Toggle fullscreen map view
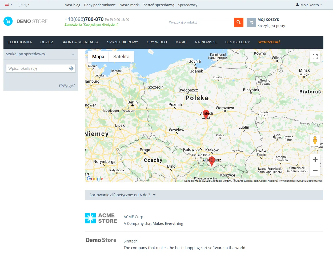 pyautogui.click(x=315, y=57)
